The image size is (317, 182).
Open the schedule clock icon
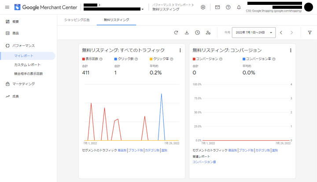pyautogui.click(x=197, y=33)
